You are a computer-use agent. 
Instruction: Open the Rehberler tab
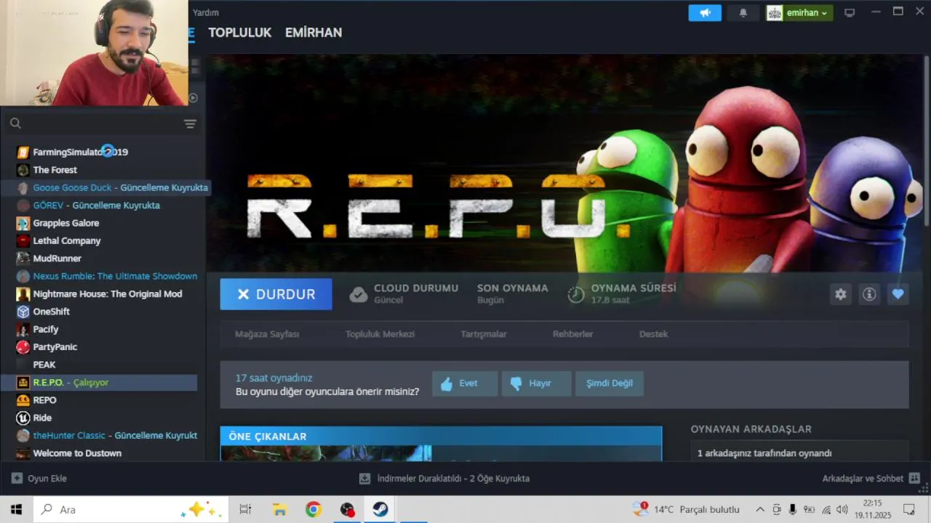point(573,334)
